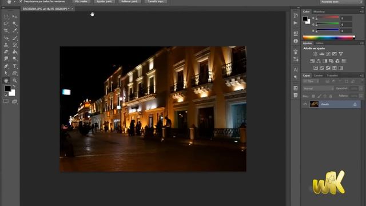Add an Invert adjustment
Viewport: 366px width, 206px height.
[x=315, y=68]
